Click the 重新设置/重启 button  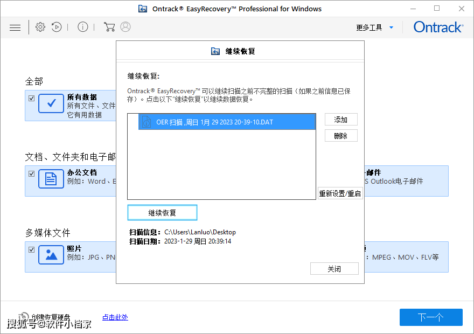pyautogui.click(x=340, y=193)
